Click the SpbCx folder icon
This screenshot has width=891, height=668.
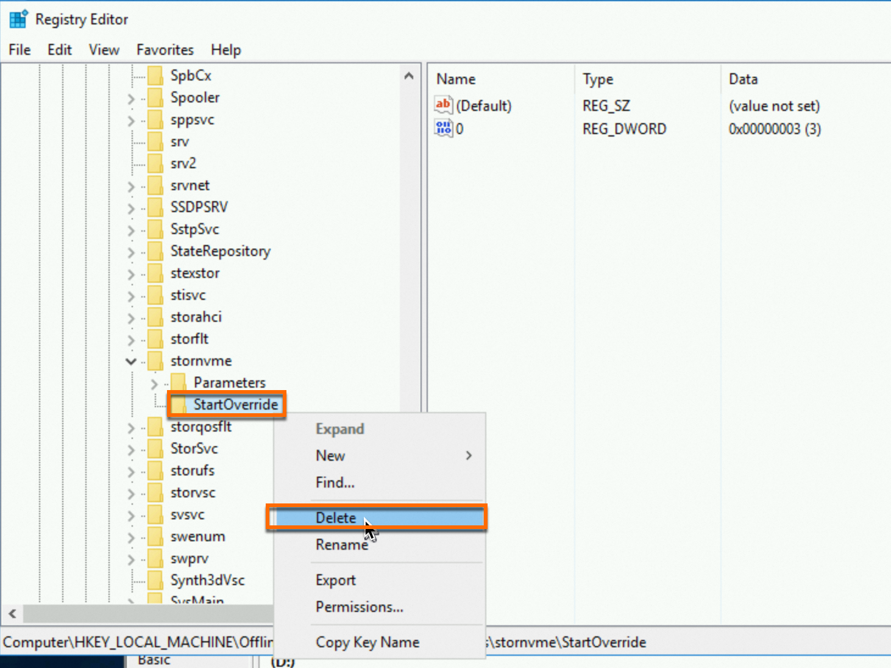pyautogui.click(x=155, y=76)
